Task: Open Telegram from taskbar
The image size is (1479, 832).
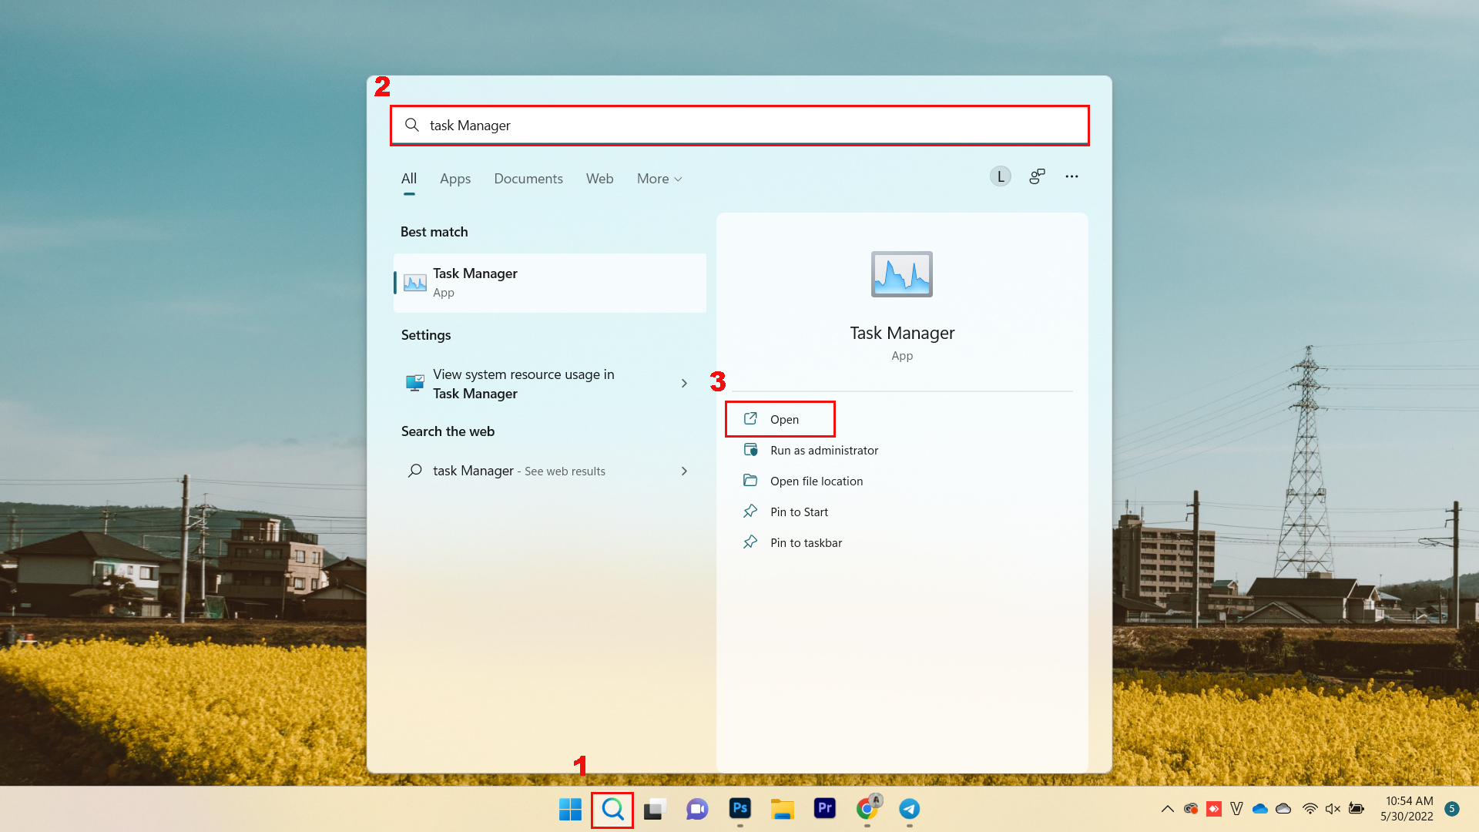Action: coord(909,809)
